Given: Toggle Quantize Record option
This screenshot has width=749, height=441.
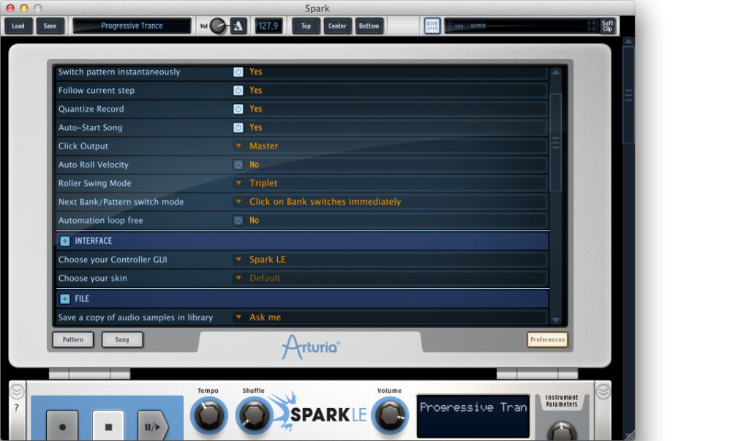Looking at the screenshot, I should pos(238,109).
